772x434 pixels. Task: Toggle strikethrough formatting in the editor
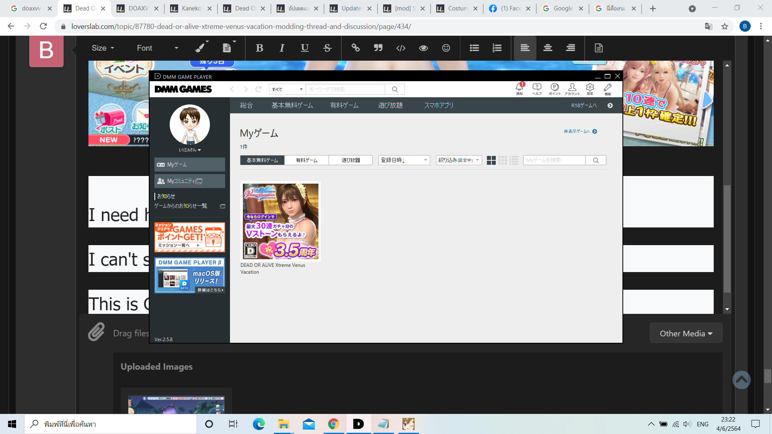point(327,48)
